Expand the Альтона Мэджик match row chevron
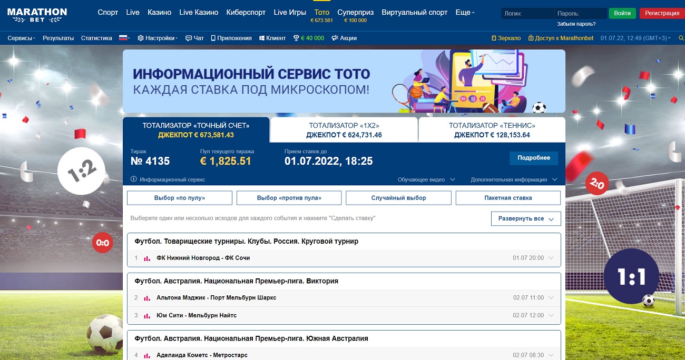Image resolution: width=685 pixels, height=360 pixels. [550, 297]
